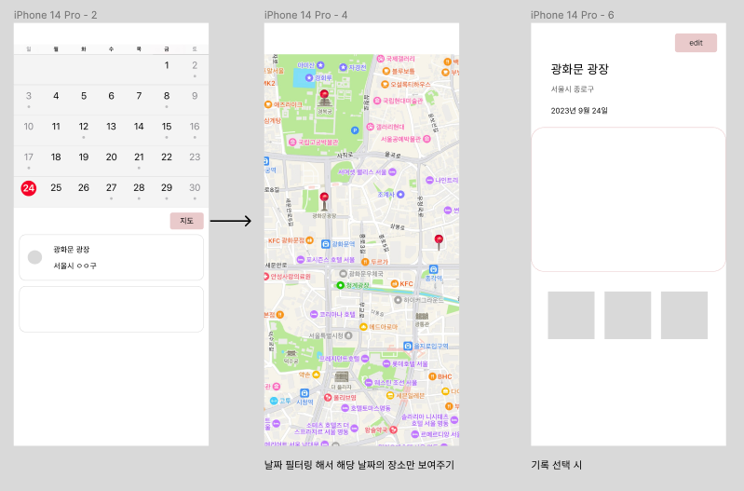Choose date 21 in the calendar
The image size is (744, 491).
pyautogui.click(x=139, y=157)
